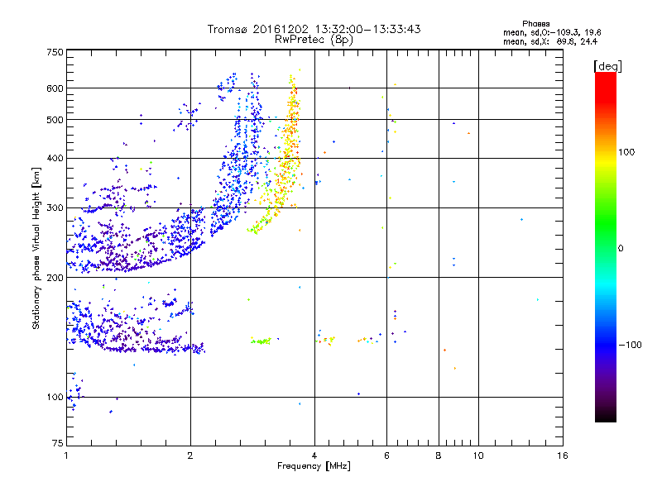This screenshot has width=662, height=496.
Task: Click the Stationary phase Virtual Height axis label
Action: (x=36, y=248)
